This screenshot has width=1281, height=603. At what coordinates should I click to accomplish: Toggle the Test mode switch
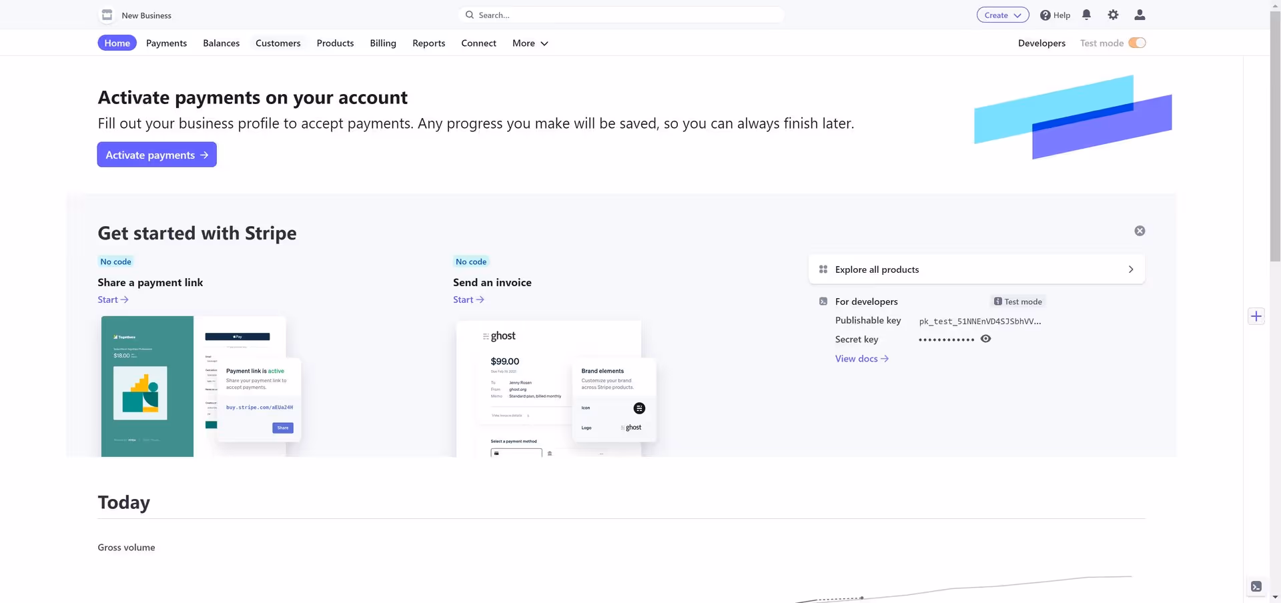(x=1137, y=43)
